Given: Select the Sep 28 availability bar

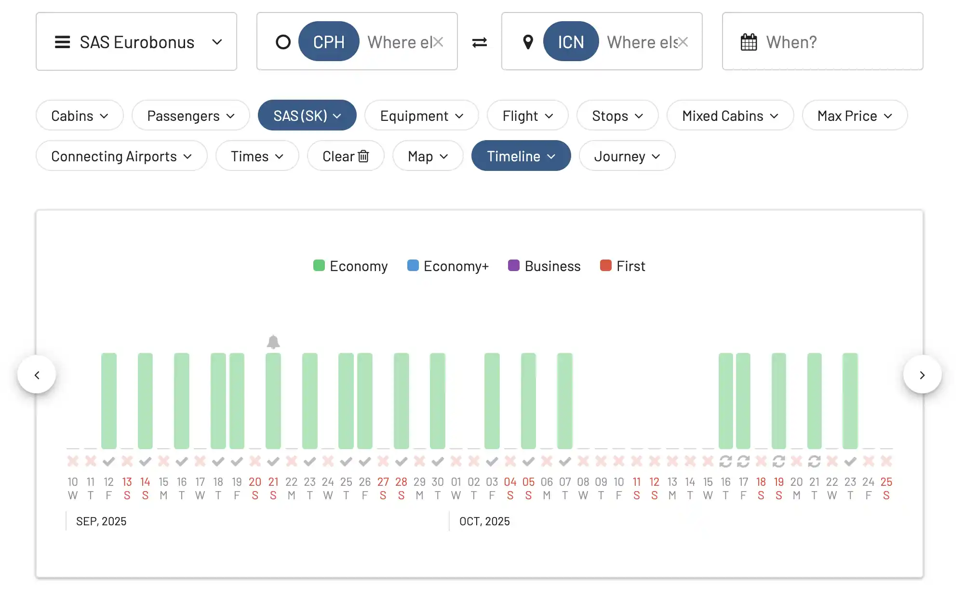Looking at the screenshot, I should pyautogui.click(x=402, y=401).
